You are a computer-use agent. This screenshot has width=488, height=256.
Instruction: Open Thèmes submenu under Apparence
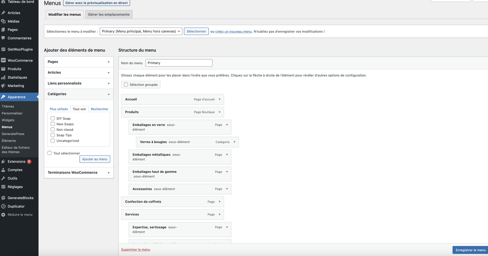coord(8,106)
